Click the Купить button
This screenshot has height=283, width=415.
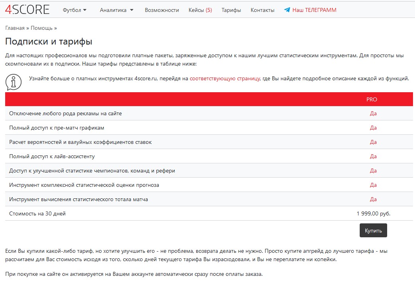[x=373, y=230]
